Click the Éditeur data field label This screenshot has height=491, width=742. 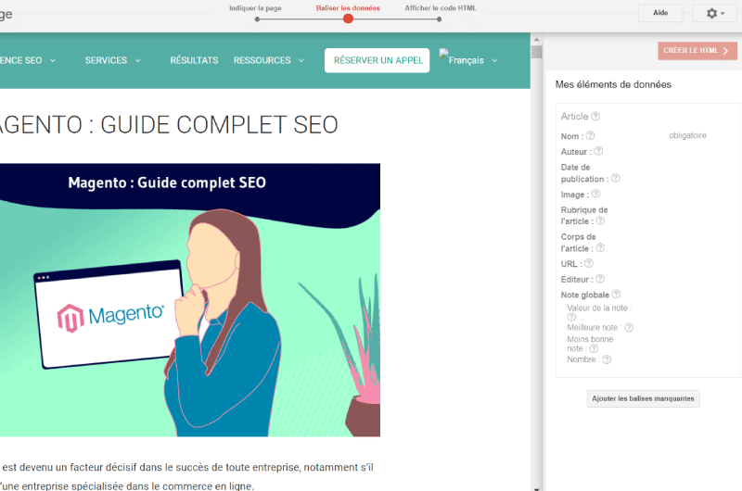point(577,279)
